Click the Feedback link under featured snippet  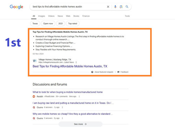pos(125,72)
